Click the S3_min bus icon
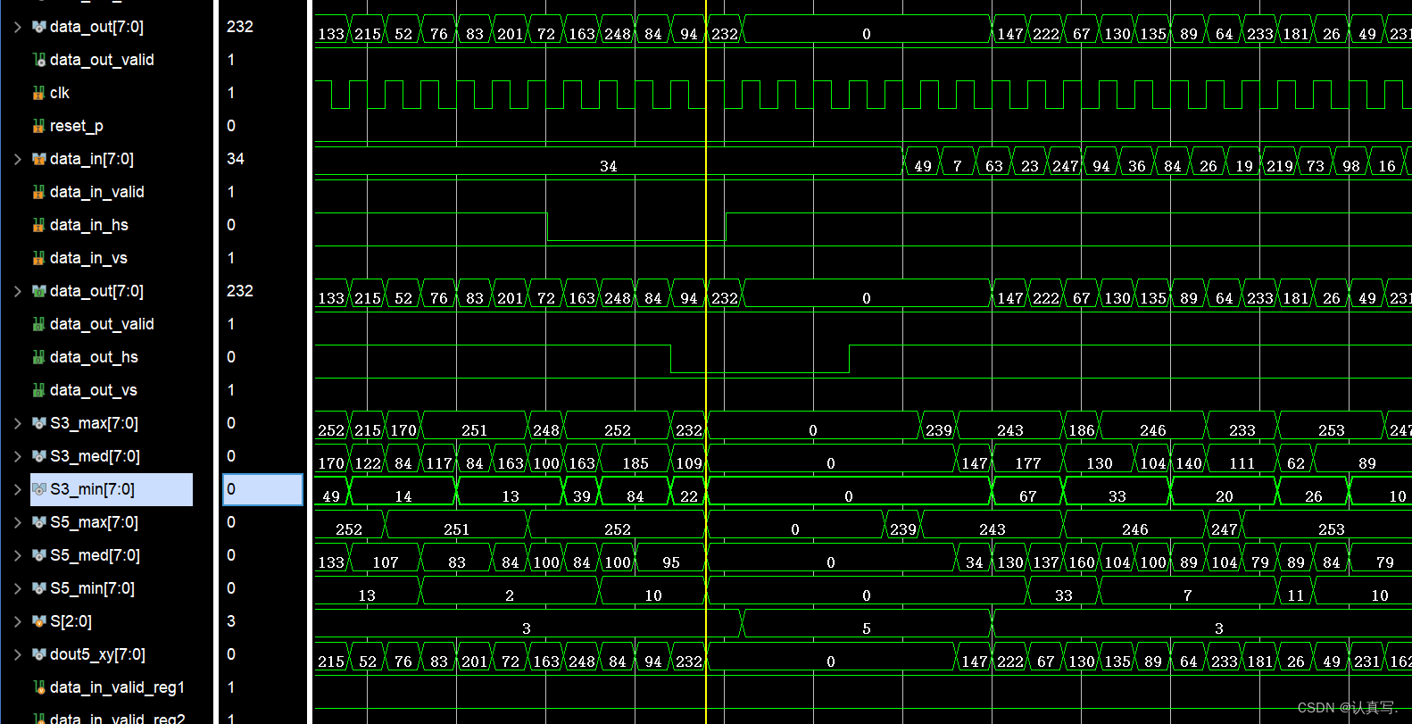The height and width of the screenshot is (724, 1412). tap(38, 489)
